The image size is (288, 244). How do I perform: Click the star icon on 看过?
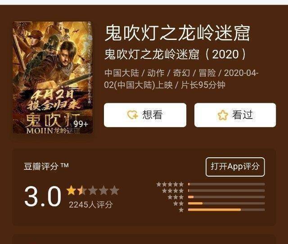tap(223, 115)
